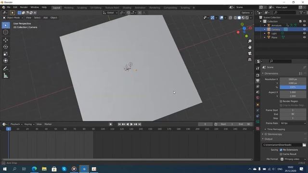Select the Cursor tool
This screenshot has width=308, height=173.
click(6, 32)
